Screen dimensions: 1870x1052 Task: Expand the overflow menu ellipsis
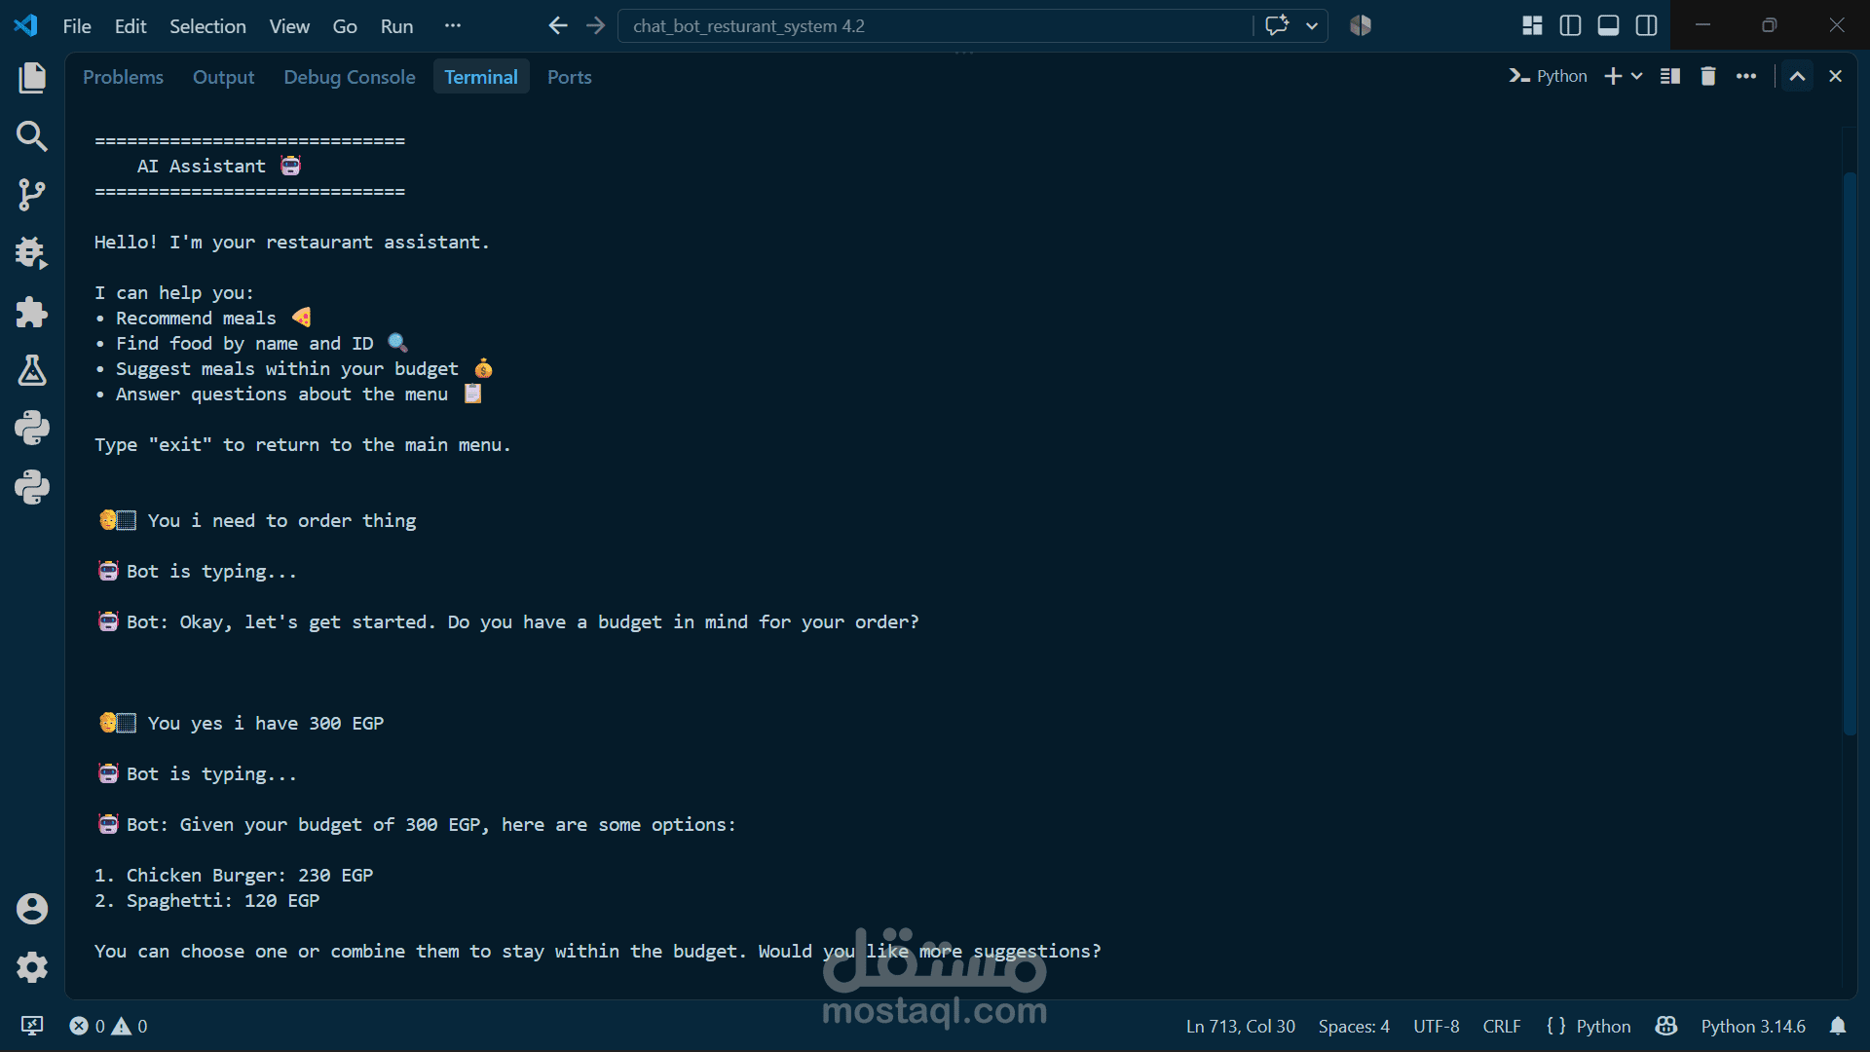pyautogui.click(x=453, y=26)
